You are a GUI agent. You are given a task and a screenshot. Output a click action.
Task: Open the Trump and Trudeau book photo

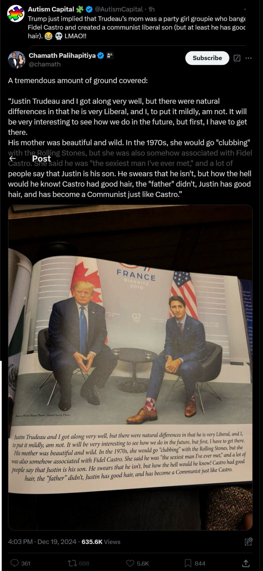[130, 367]
